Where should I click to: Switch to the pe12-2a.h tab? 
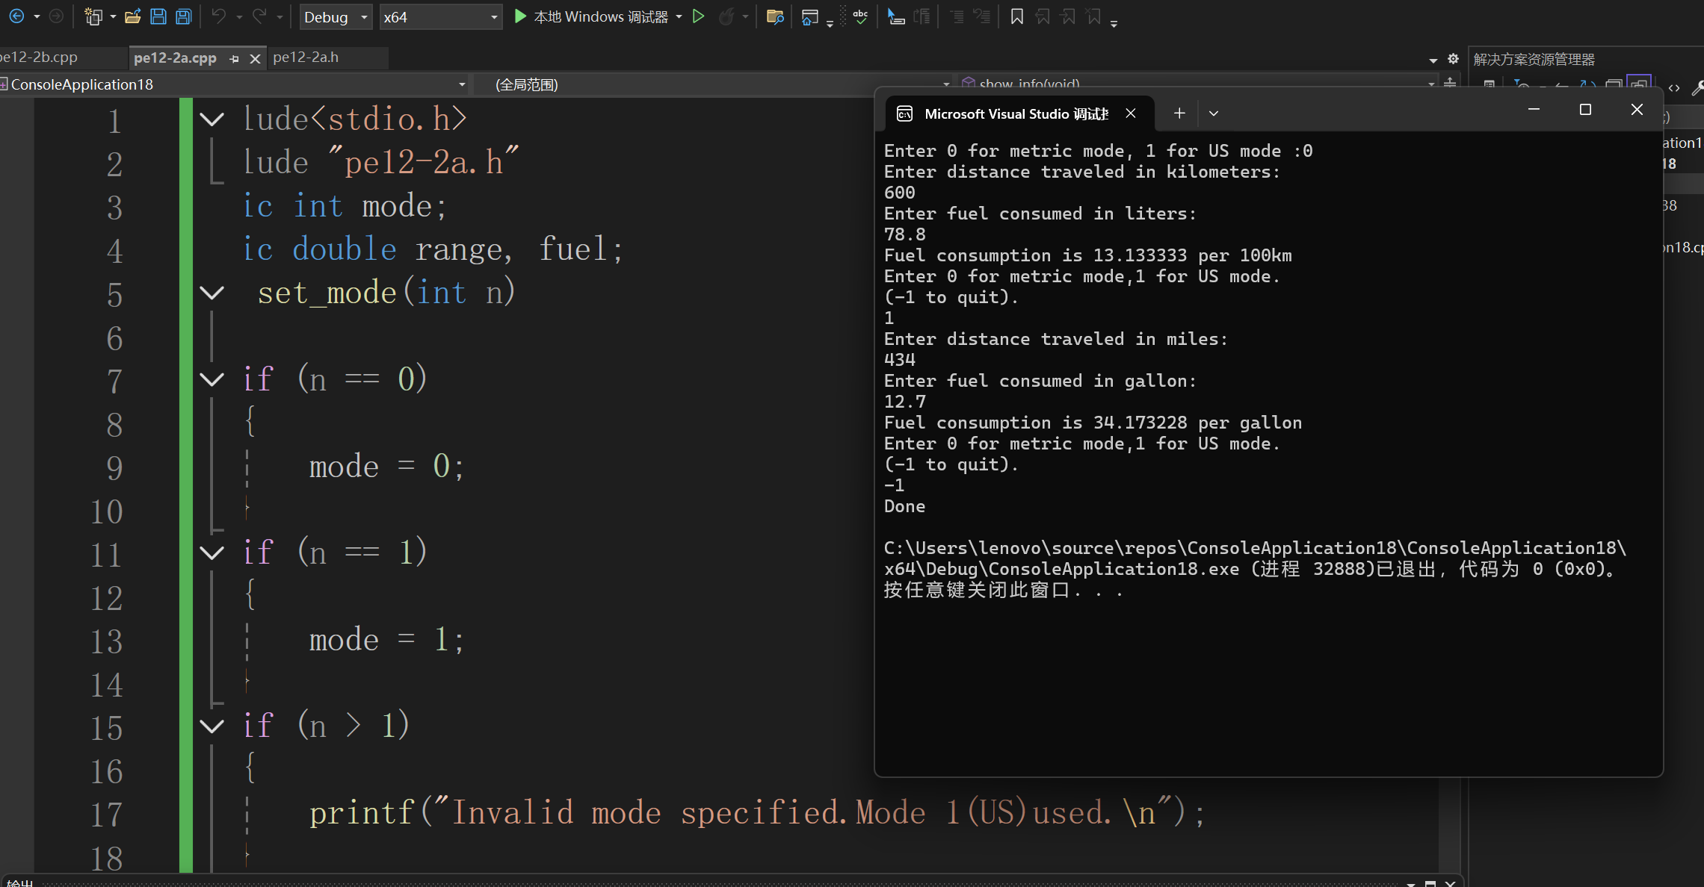tap(306, 57)
